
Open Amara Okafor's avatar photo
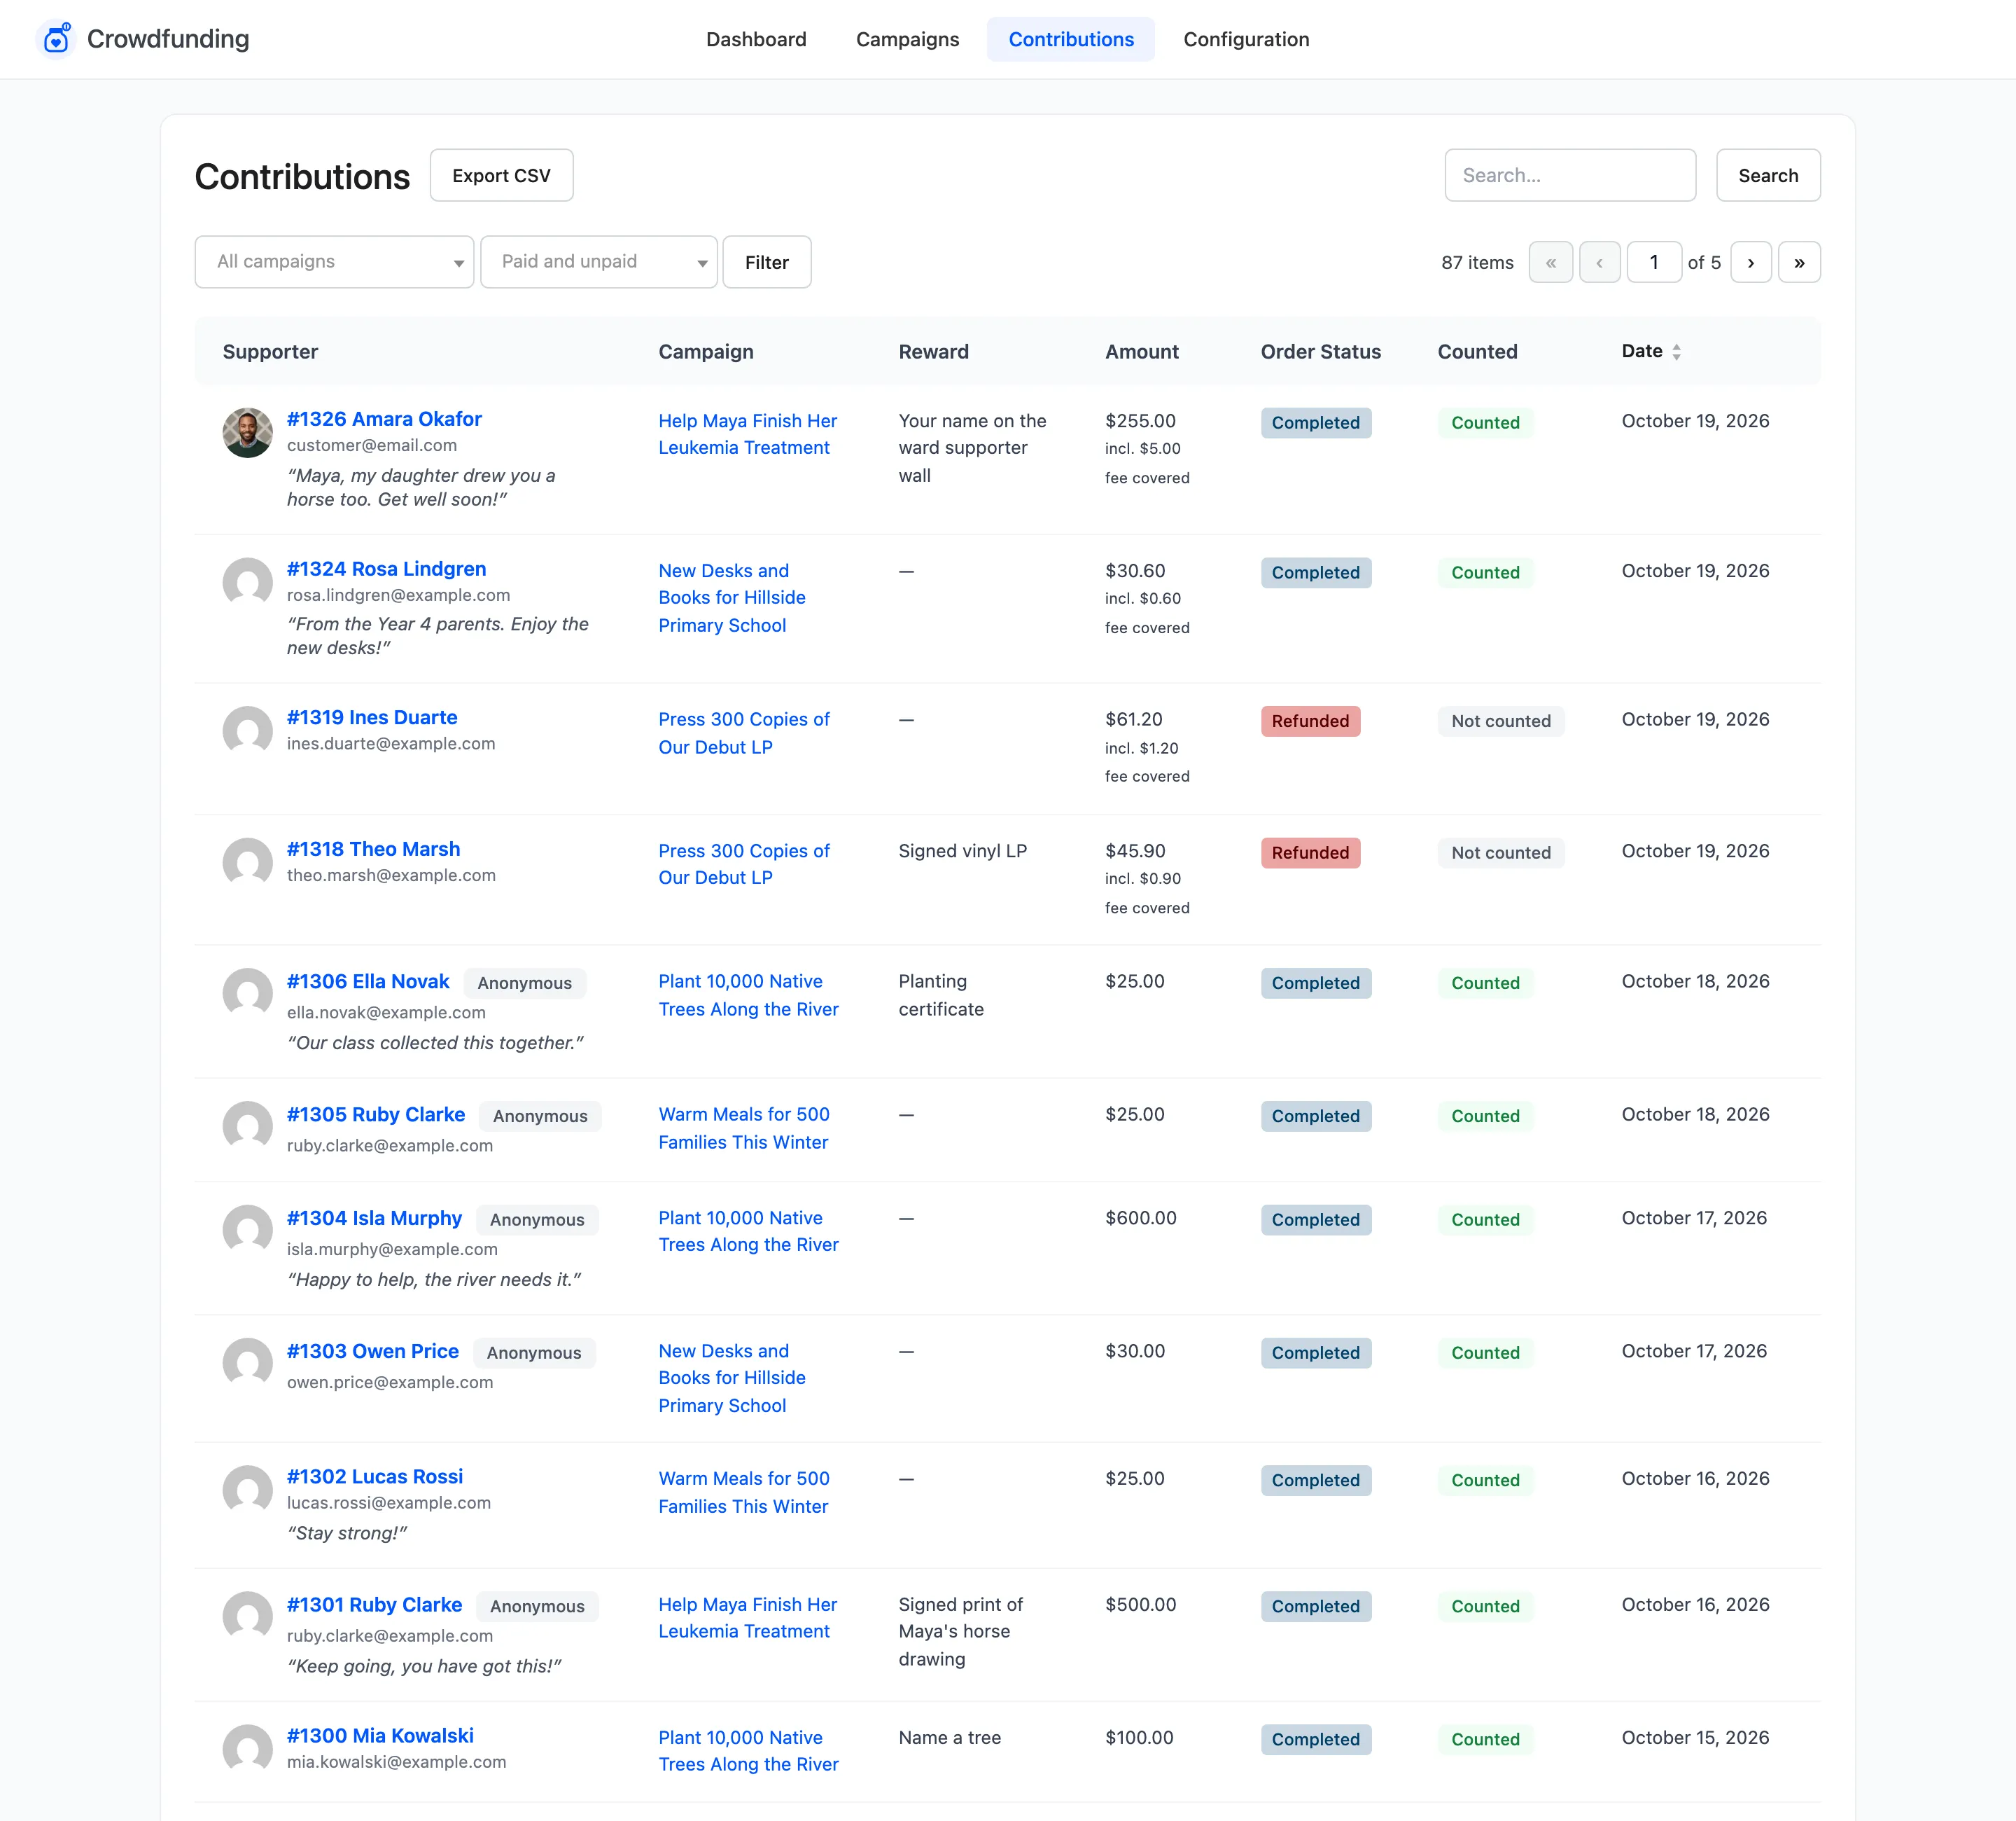(x=247, y=432)
